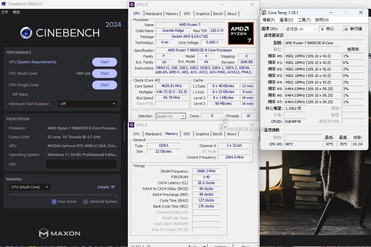This screenshot has height=247, width=371.
Task: Click the Specification AMD Ryzen 7 9800X3D field
Action: coord(205,50)
